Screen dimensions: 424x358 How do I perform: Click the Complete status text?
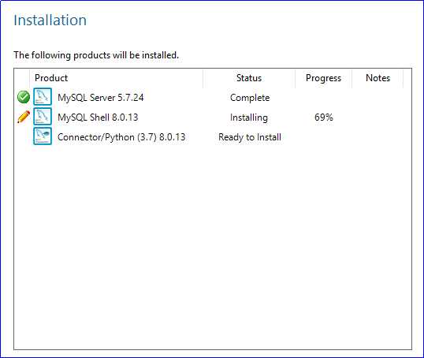click(250, 98)
